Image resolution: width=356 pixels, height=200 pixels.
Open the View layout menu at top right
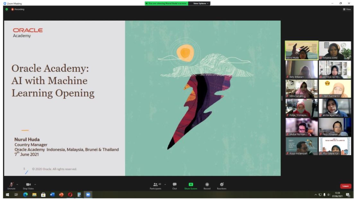tap(347, 9)
